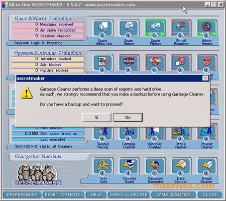The image size is (226, 201).
Task: Show info for Windows Cleaner
Action: click(155, 139)
